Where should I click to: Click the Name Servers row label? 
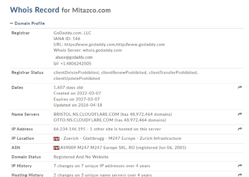coord(26,114)
